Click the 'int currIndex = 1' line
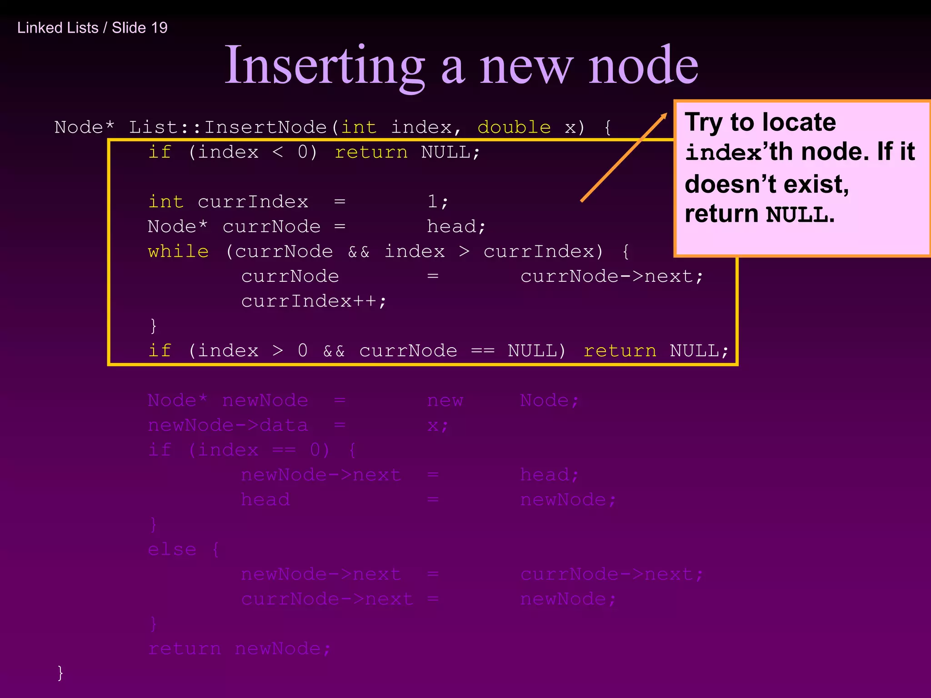931x698 pixels. click(298, 202)
